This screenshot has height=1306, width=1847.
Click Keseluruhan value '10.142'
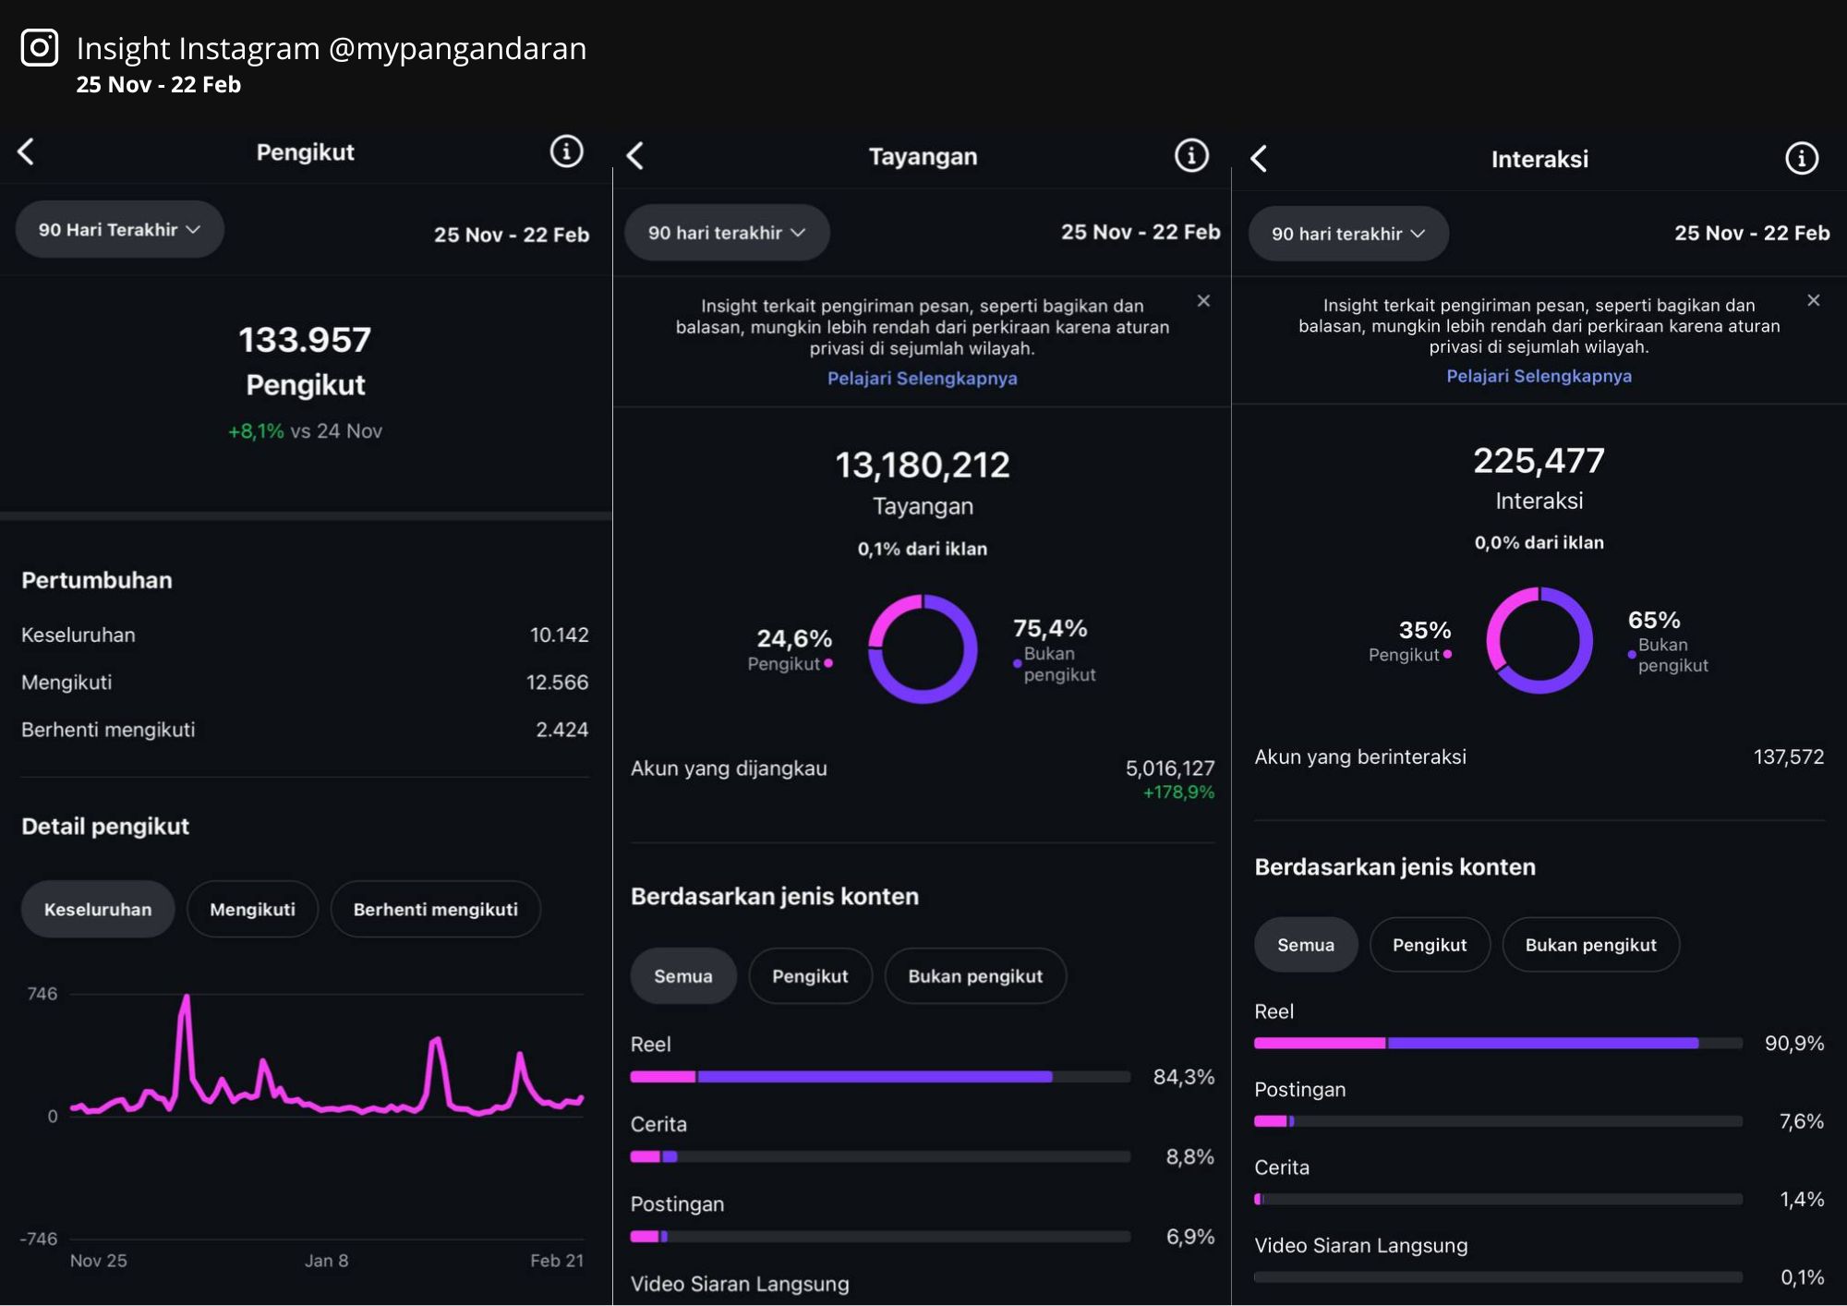[559, 635]
